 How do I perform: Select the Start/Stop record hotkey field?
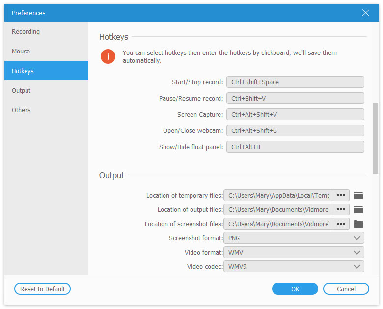[295, 82]
